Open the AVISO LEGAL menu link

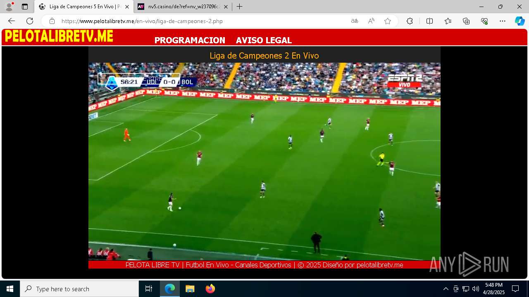(x=264, y=40)
